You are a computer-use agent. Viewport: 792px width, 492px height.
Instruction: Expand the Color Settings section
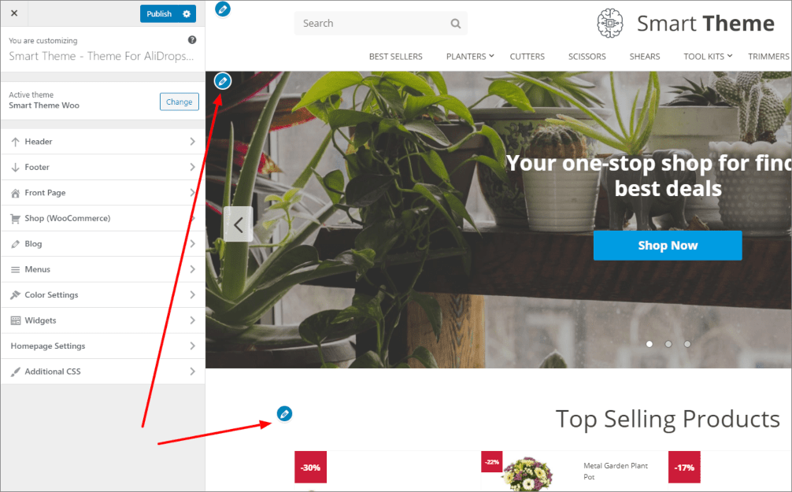coord(103,294)
